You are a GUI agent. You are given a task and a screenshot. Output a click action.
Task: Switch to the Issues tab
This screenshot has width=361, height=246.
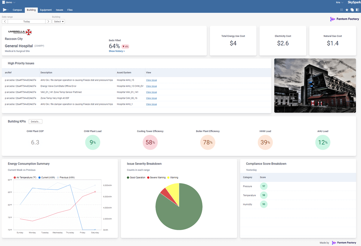60,10
